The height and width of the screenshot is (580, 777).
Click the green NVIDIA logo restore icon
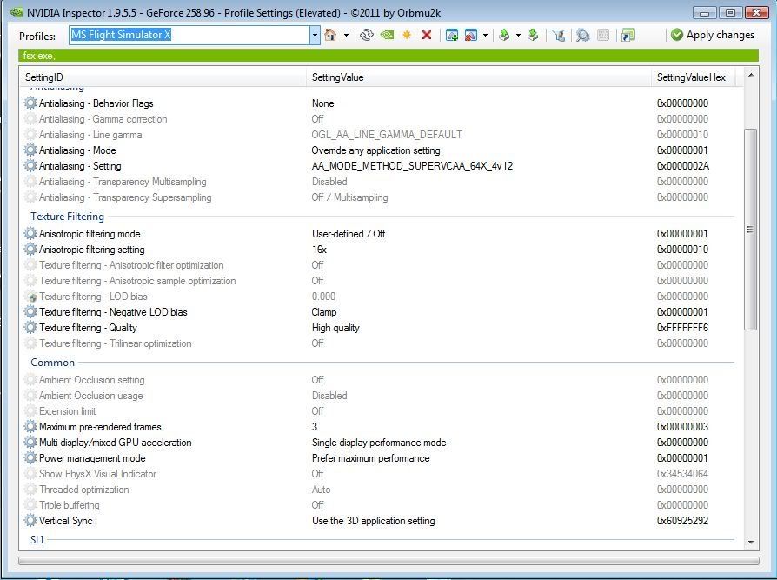pyautogui.click(x=387, y=35)
